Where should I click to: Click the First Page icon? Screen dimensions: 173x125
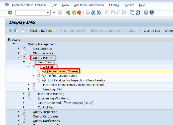[x=107, y=13]
